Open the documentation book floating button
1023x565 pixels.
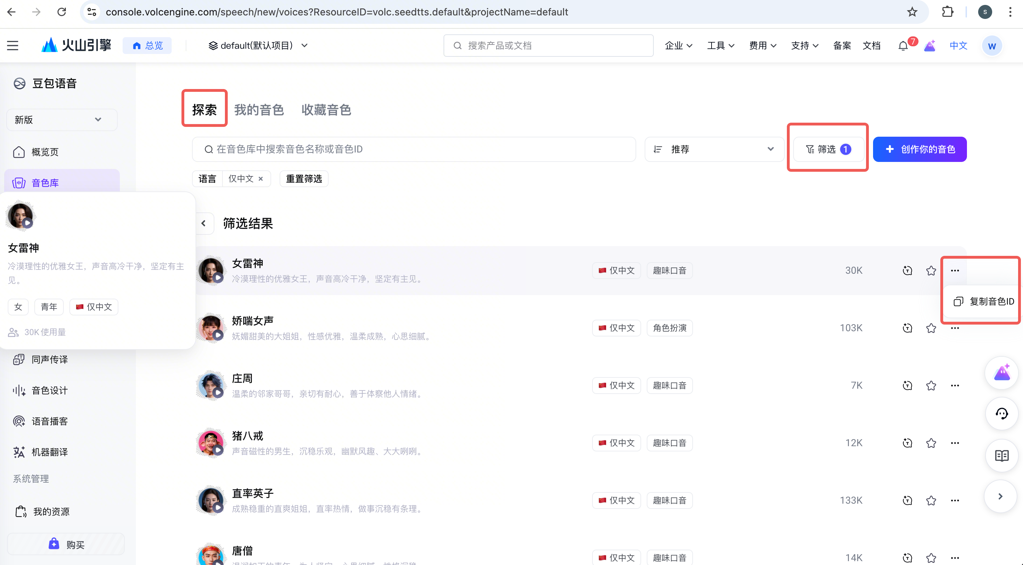click(1002, 455)
